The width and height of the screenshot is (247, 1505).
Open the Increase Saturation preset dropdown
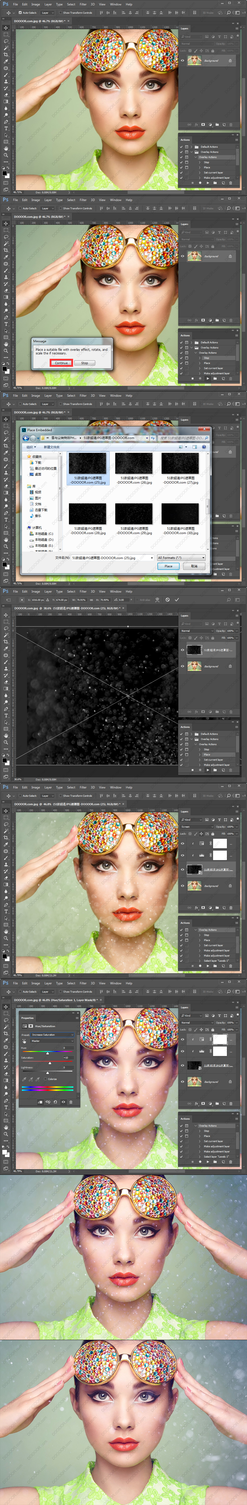(52, 1035)
